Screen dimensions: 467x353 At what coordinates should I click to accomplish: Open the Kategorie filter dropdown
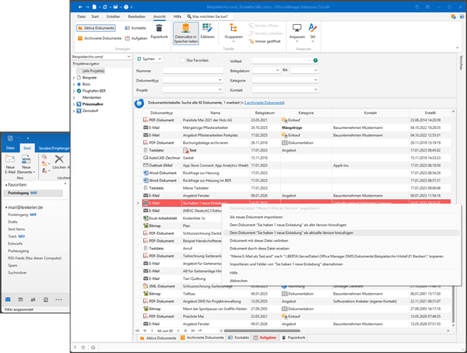pyautogui.click(x=315, y=80)
